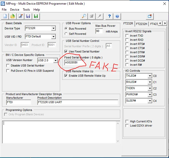
Task: Click the Edit template pencil icon
Action: coord(20,16)
